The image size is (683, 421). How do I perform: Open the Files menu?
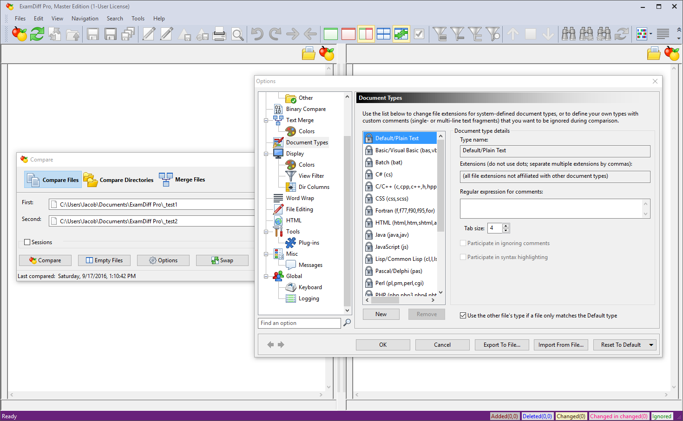click(x=20, y=19)
